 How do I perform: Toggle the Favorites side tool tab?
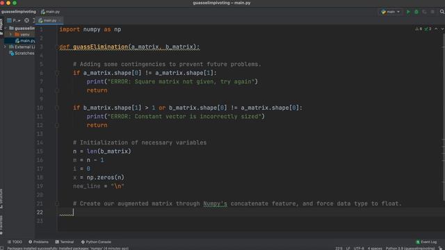[x=1, y=225]
